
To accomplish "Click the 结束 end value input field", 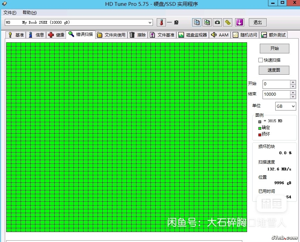I will point(276,94).
